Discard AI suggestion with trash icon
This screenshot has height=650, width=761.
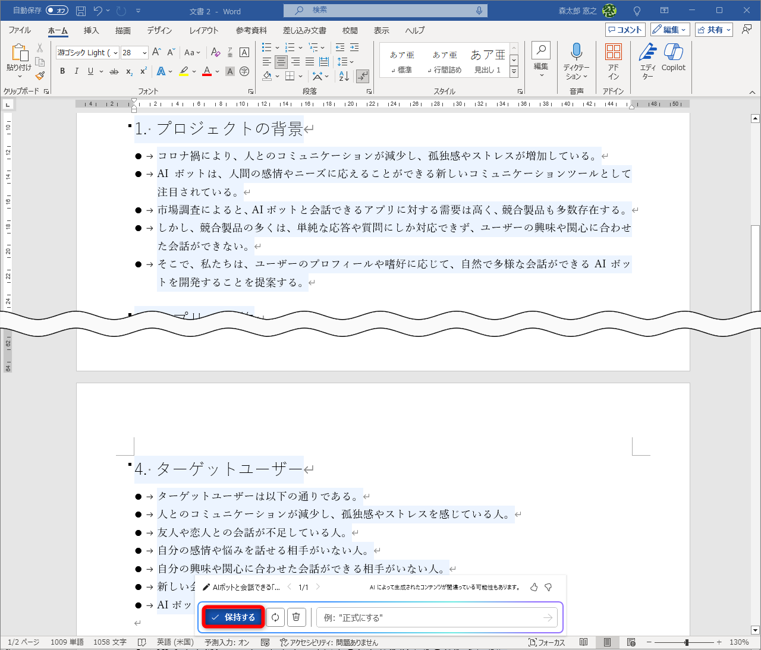point(296,617)
